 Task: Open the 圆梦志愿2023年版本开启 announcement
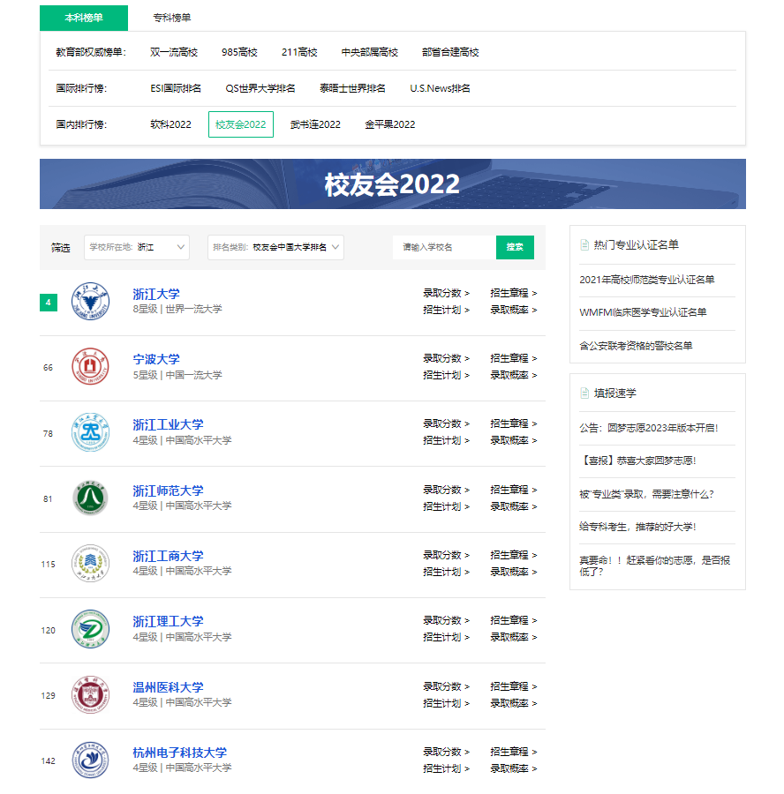[x=649, y=428]
